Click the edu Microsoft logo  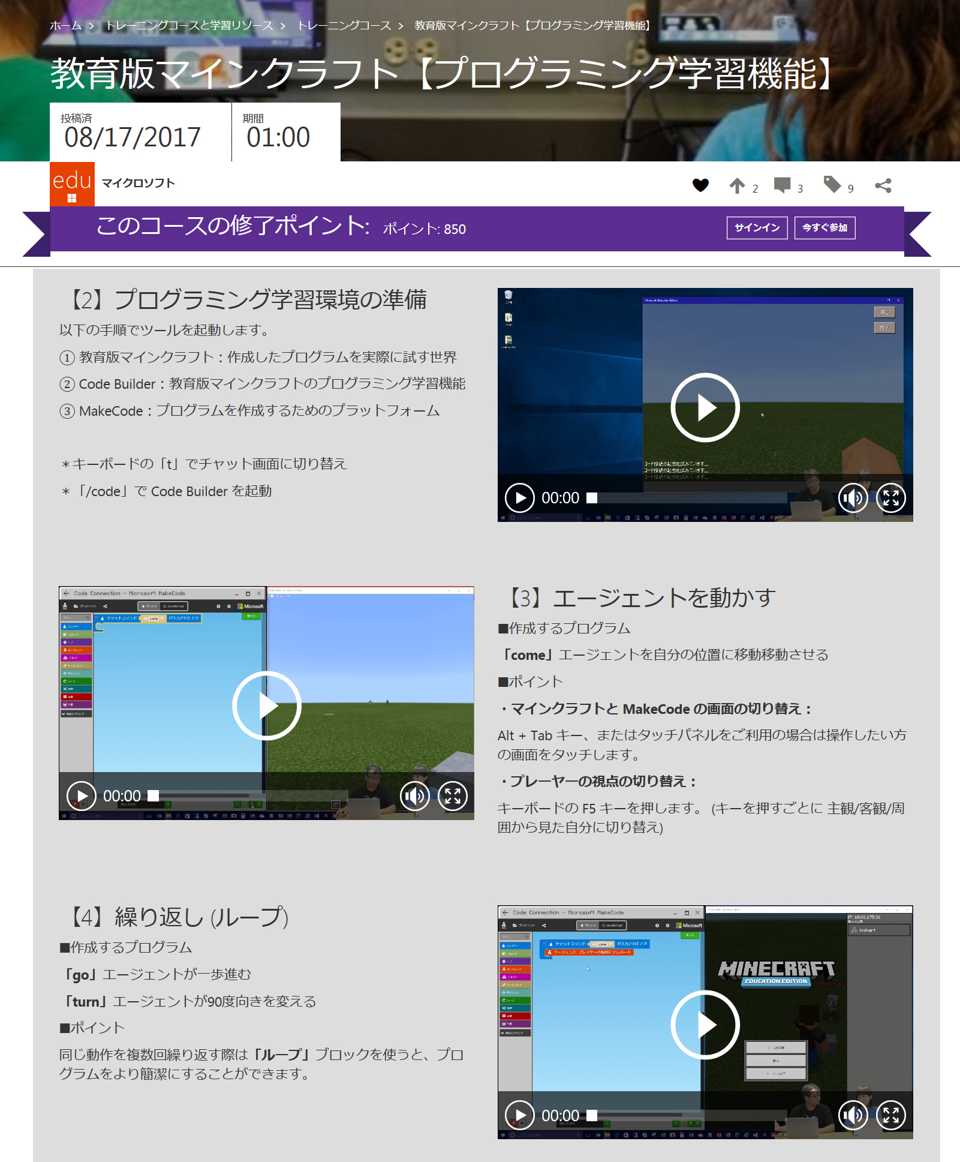click(72, 184)
